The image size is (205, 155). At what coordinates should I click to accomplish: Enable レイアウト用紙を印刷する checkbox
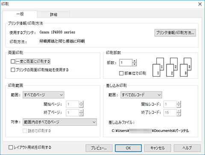click(x=11, y=147)
